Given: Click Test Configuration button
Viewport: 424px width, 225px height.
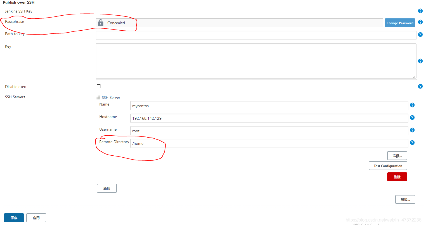Looking at the screenshot, I should (x=388, y=166).
